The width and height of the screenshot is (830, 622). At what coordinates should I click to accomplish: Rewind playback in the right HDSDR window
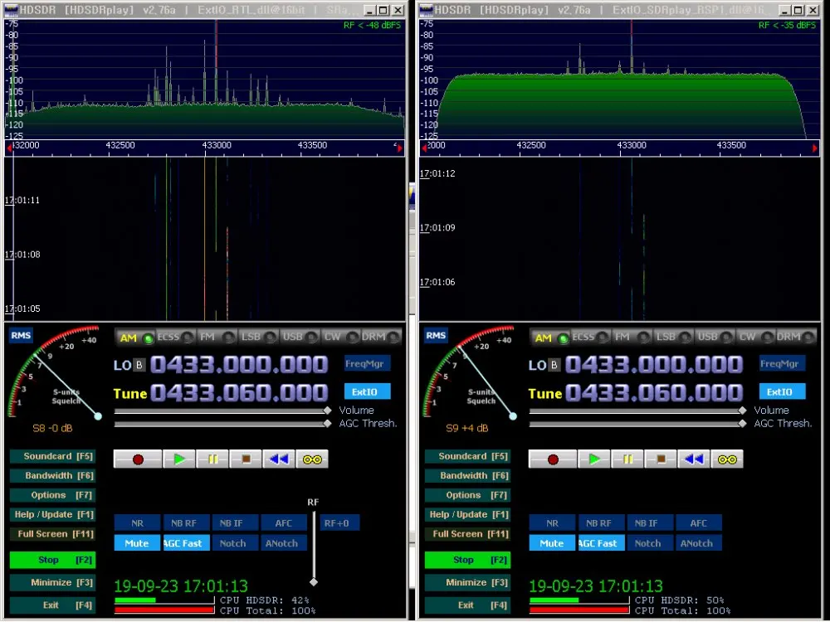click(694, 459)
